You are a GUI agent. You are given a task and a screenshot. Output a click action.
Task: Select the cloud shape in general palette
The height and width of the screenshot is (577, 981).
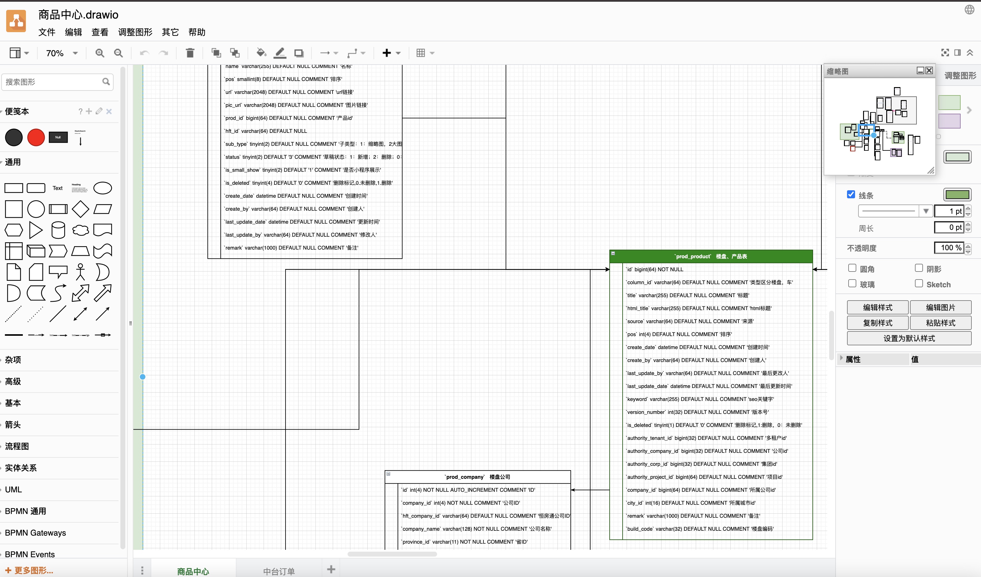pyautogui.click(x=80, y=230)
